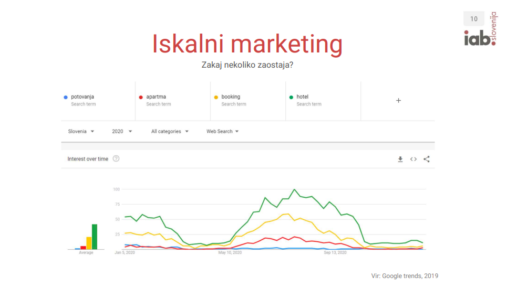The height and width of the screenshot is (288, 507).
Task: Click the booking search term box
Action: [247, 101]
